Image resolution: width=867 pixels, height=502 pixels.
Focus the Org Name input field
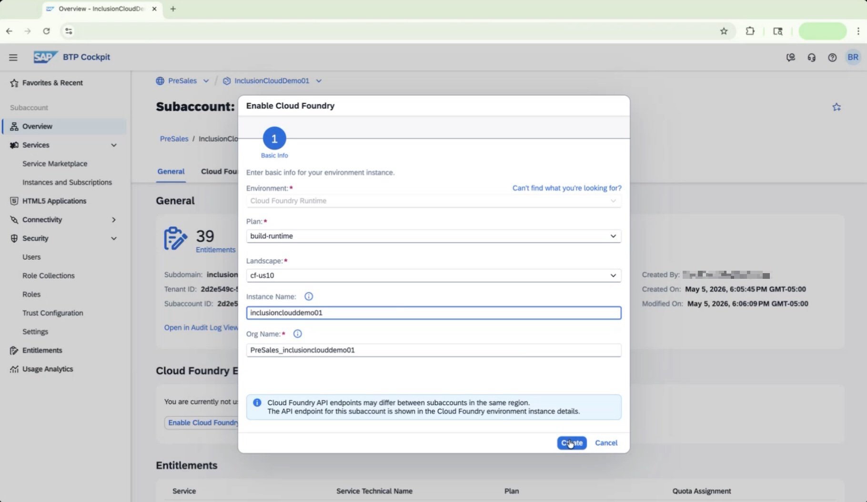click(433, 350)
